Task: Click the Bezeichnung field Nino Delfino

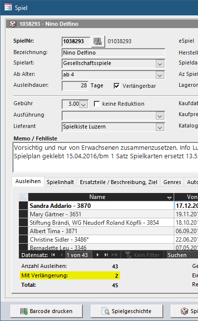Action: point(113,53)
